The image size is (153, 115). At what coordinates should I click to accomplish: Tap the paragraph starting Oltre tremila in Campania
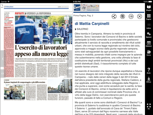point(108,50)
